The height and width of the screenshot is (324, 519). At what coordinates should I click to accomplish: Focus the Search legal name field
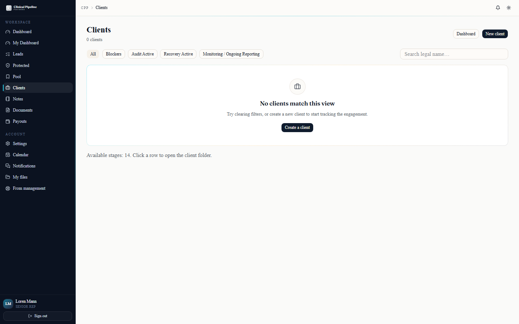(454, 54)
